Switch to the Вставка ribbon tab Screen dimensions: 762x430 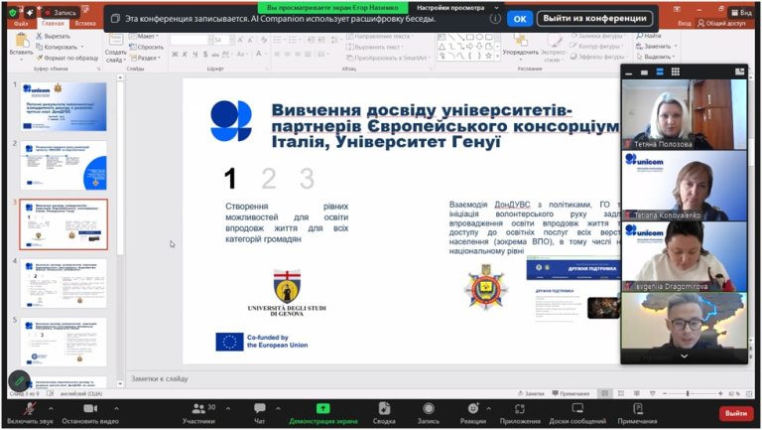pos(85,24)
